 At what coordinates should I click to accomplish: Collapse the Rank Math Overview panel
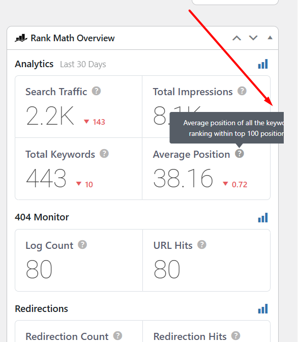click(270, 38)
